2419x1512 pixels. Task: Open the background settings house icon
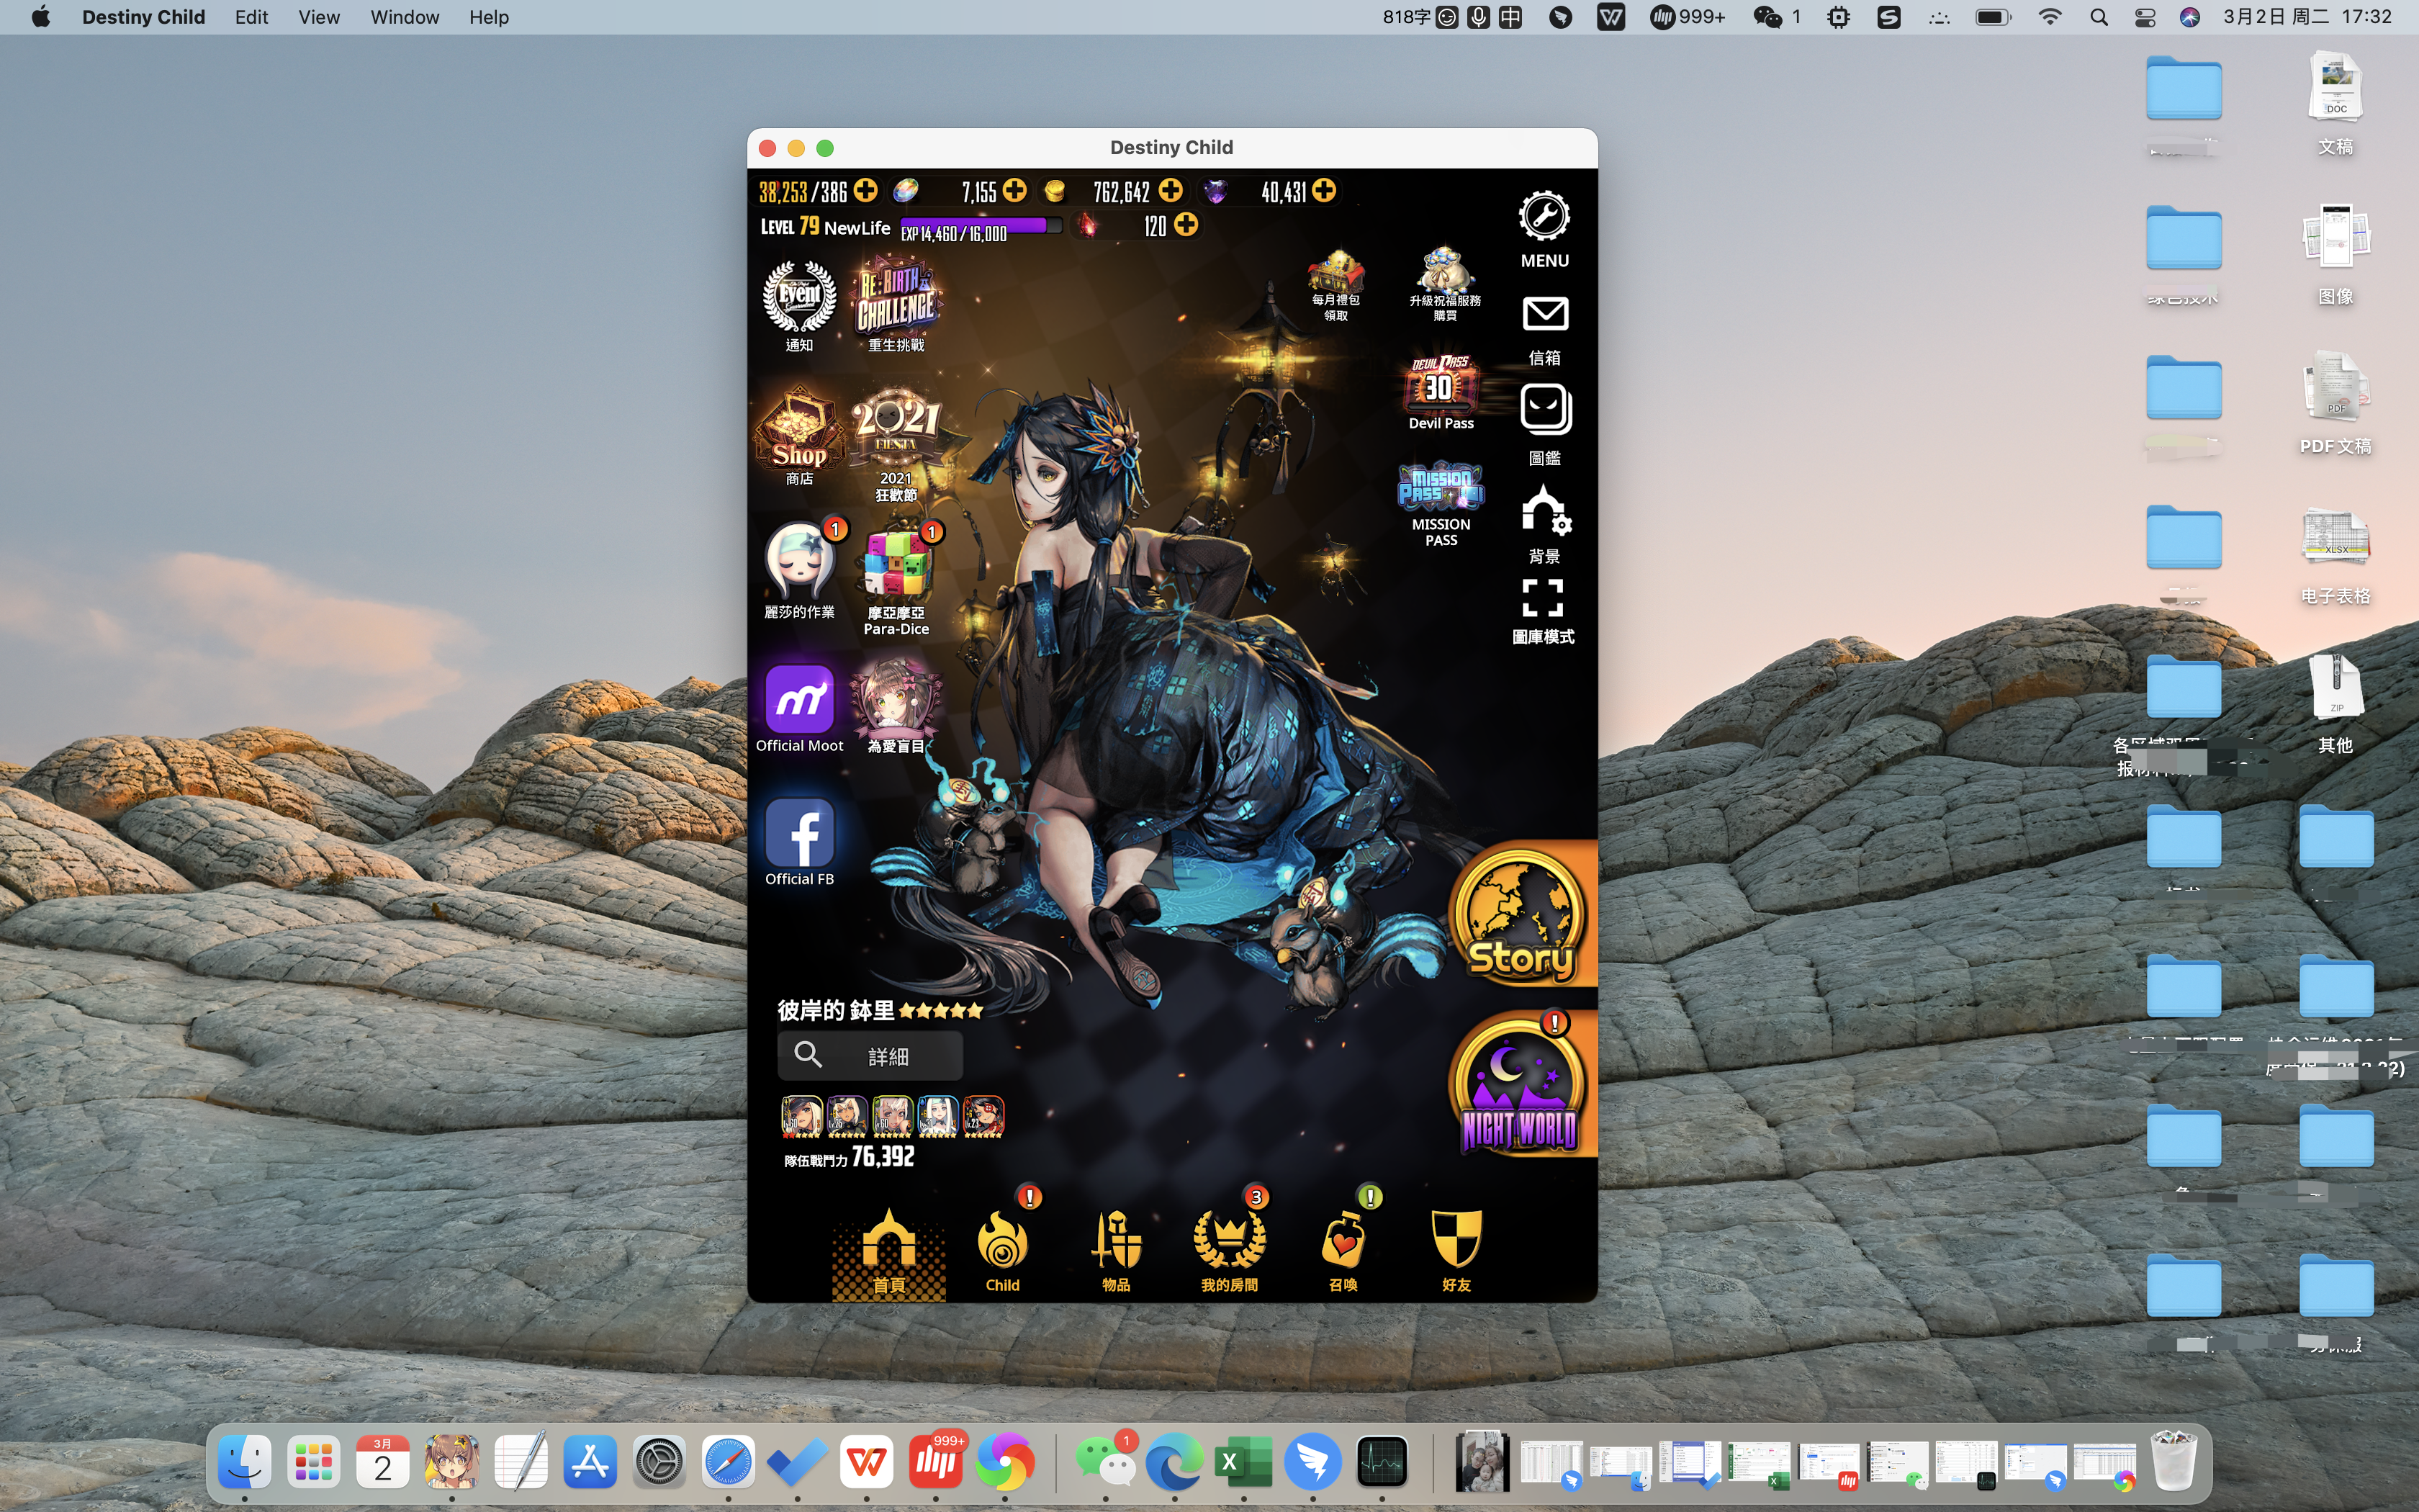[1544, 512]
